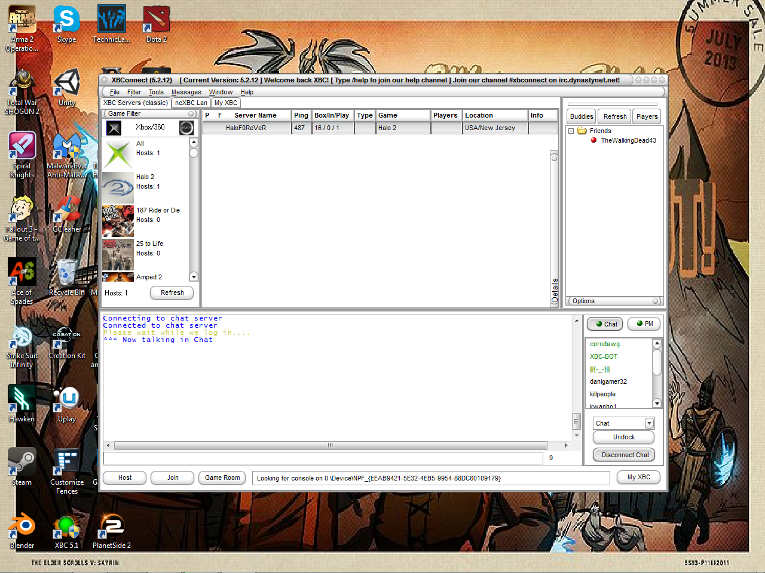Image resolution: width=765 pixels, height=573 pixels.
Task: Click the My XBC bottom button
Action: click(638, 478)
